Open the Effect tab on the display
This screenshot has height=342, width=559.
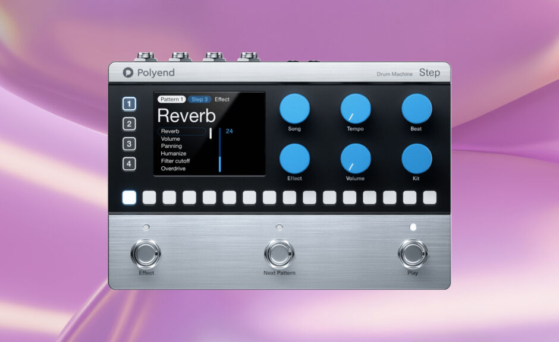222,99
